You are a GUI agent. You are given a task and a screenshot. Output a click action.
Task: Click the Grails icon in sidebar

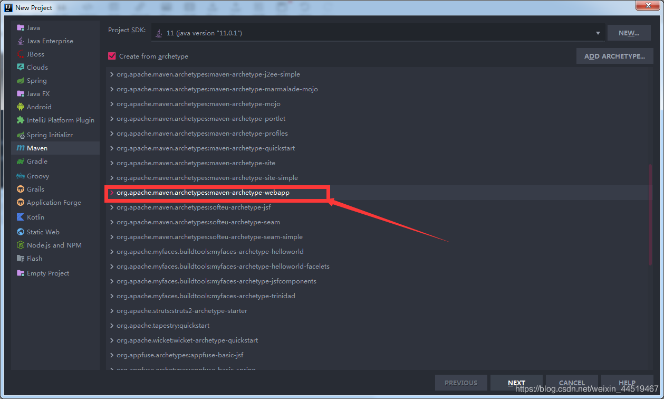pyautogui.click(x=21, y=189)
